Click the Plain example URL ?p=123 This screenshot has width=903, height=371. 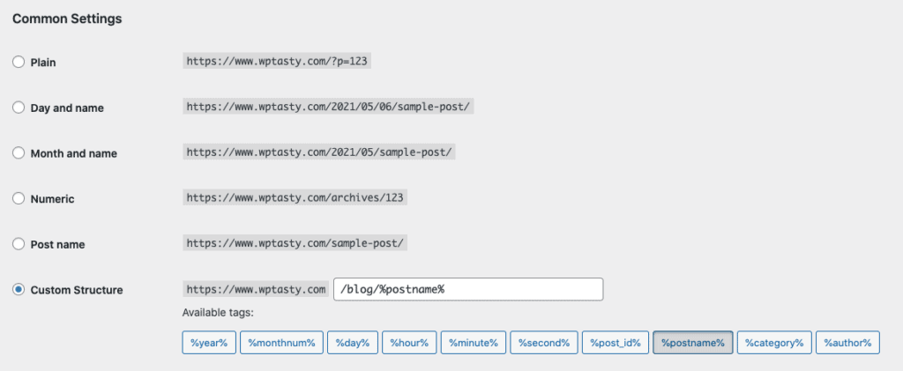276,62
